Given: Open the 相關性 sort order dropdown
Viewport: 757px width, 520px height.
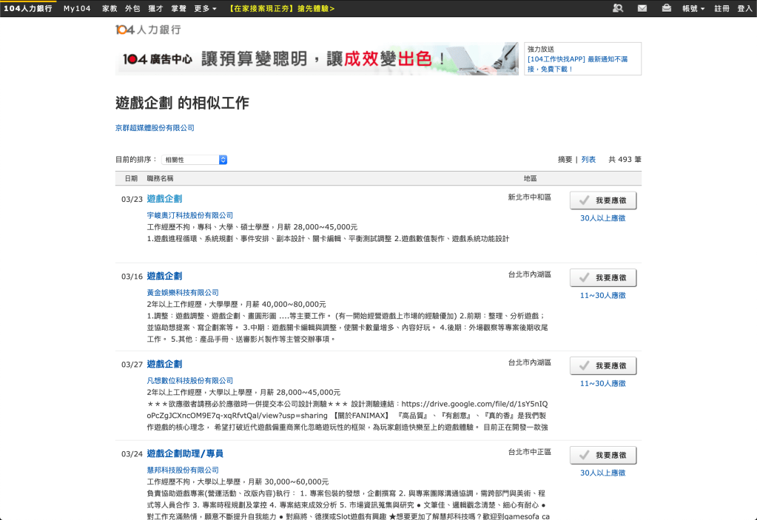Looking at the screenshot, I should (x=195, y=160).
